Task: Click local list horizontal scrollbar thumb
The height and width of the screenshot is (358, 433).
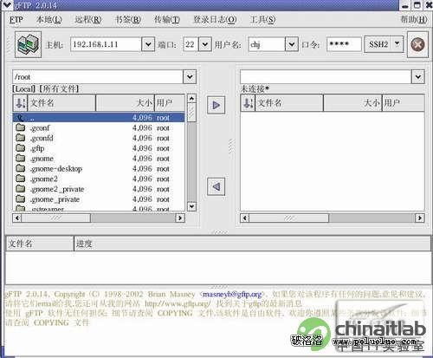Action: point(56,218)
